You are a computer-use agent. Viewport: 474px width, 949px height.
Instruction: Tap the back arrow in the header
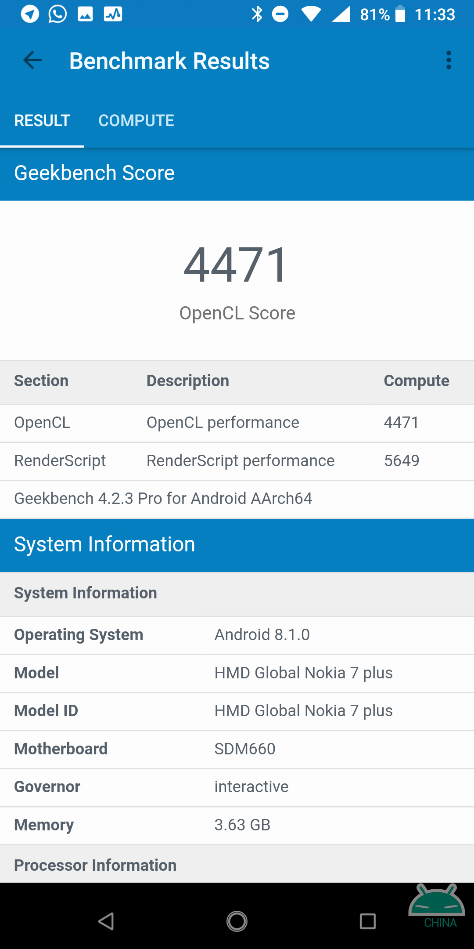click(x=32, y=60)
